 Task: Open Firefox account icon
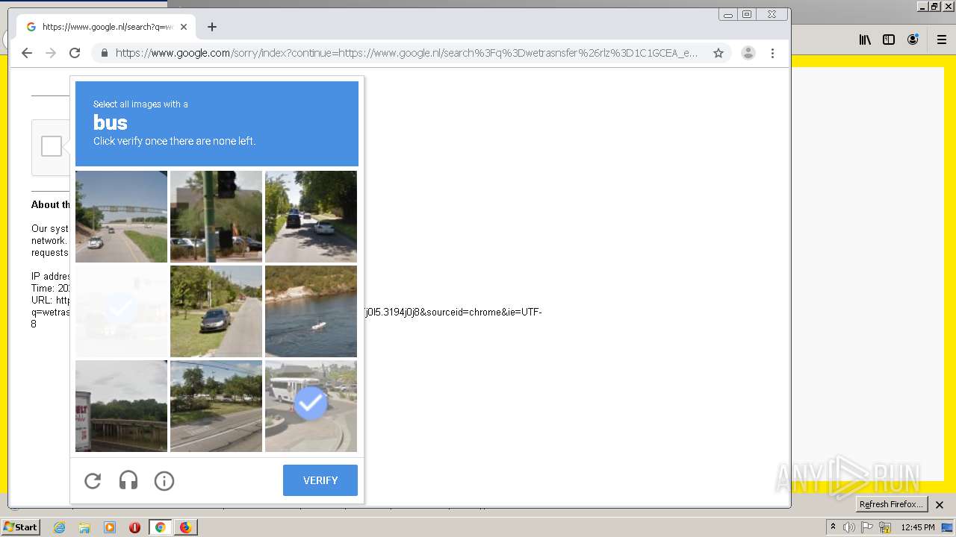913,40
